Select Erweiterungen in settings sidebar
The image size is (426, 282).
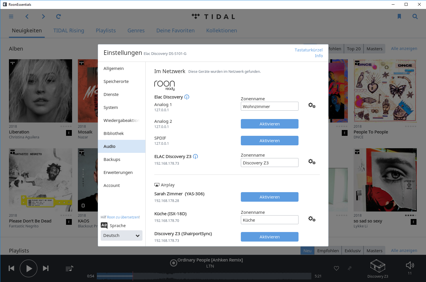(122, 172)
